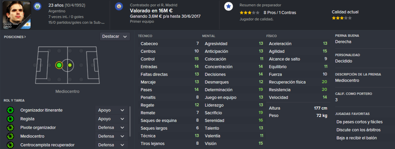Image resolution: width=395 pixels, height=149 pixels.
Task: Click the Fernando Gago player portrait
Action: (17, 15)
